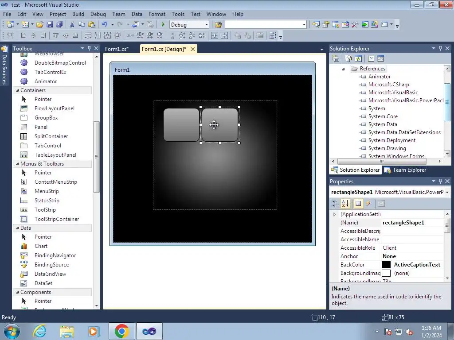Viewport: 454px width, 340px height.
Task: Cut the selection with the scissors icon
Action: click(72, 25)
